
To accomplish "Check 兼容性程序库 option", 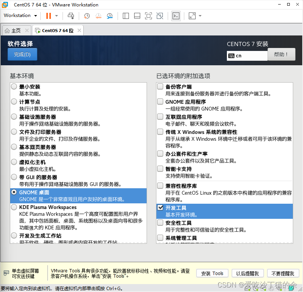I will point(160,186).
